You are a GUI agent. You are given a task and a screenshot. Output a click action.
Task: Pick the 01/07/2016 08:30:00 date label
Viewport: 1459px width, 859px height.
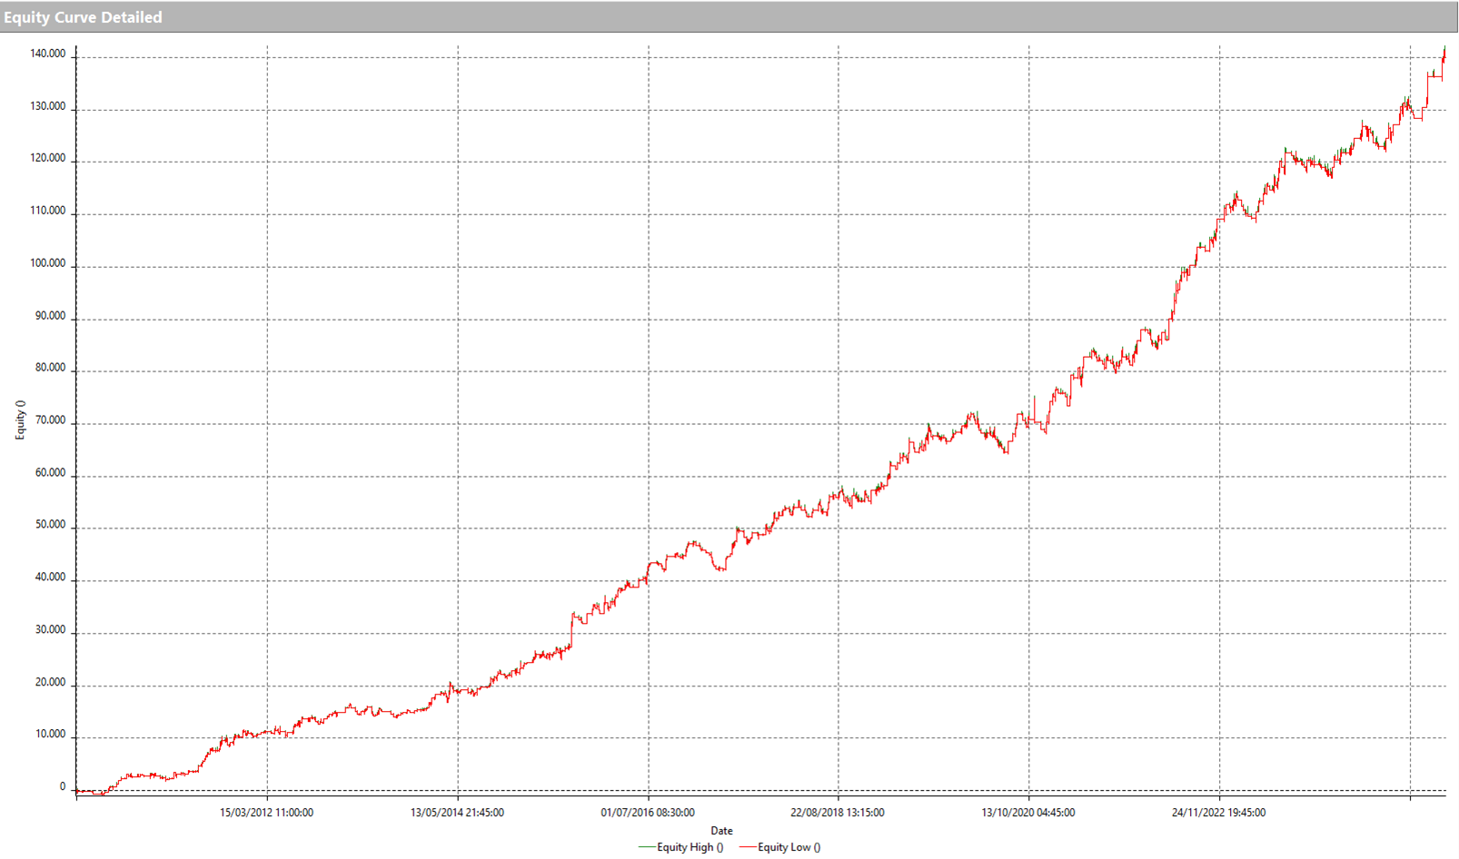tap(648, 813)
